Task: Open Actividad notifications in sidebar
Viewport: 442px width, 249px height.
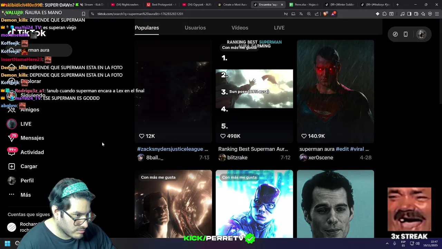Action: coord(26,152)
